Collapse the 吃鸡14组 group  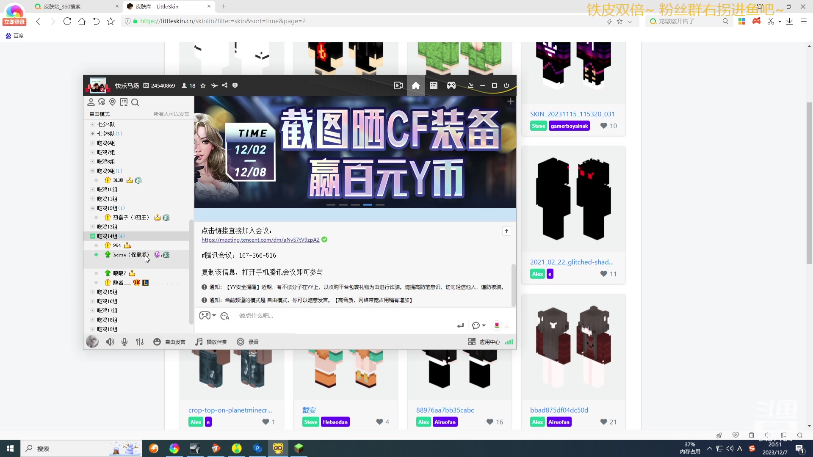point(92,236)
